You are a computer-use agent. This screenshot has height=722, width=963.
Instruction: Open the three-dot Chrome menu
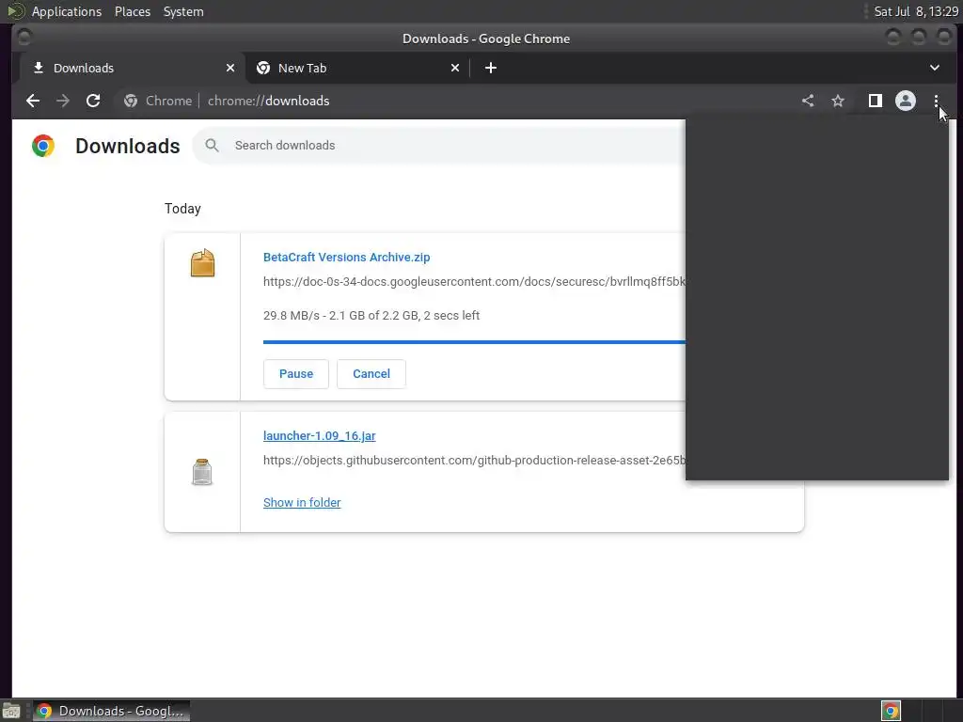click(x=936, y=101)
